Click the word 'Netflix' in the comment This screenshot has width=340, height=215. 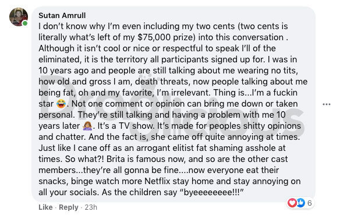(157, 181)
